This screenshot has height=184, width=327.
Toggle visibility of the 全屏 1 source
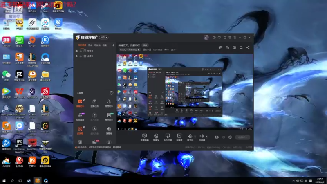[76, 56]
